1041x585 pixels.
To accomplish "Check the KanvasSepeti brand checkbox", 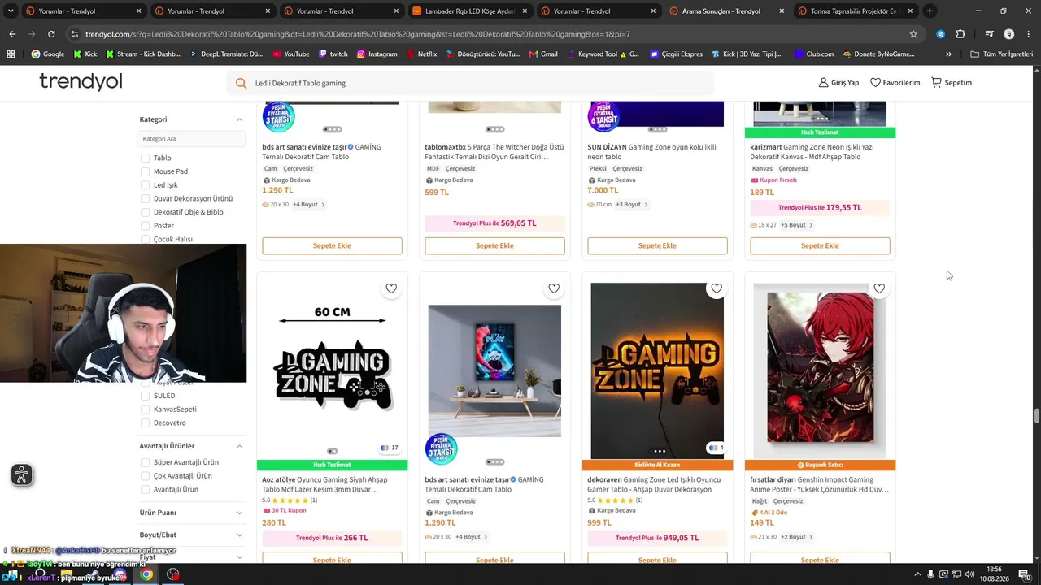I will tap(145, 409).
